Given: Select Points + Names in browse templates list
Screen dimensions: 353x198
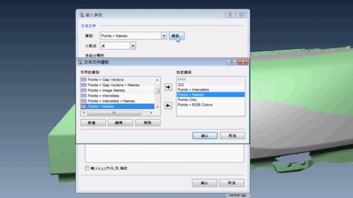Looking at the screenshot, I should (210, 95).
